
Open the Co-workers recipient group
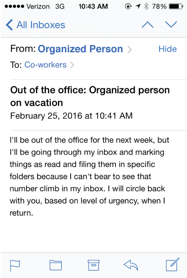(x=45, y=65)
